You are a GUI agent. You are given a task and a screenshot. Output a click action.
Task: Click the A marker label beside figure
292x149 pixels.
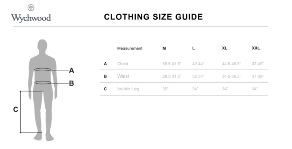(71, 70)
